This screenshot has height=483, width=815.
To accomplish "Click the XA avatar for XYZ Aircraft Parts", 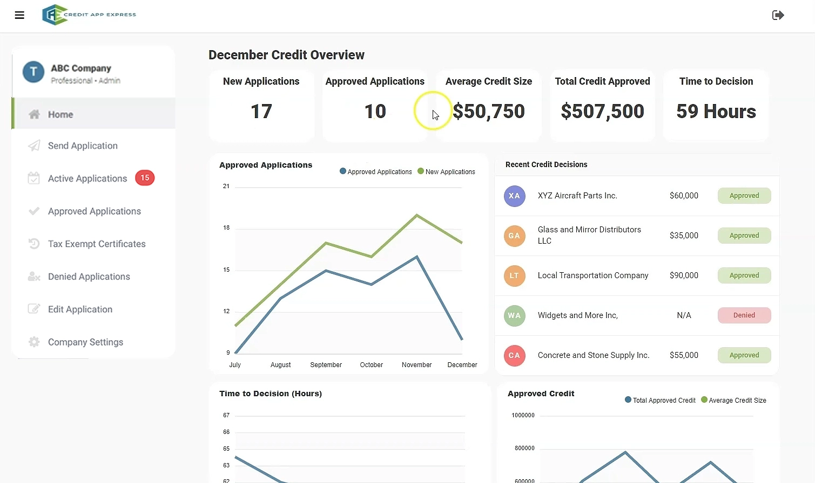I will (514, 196).
